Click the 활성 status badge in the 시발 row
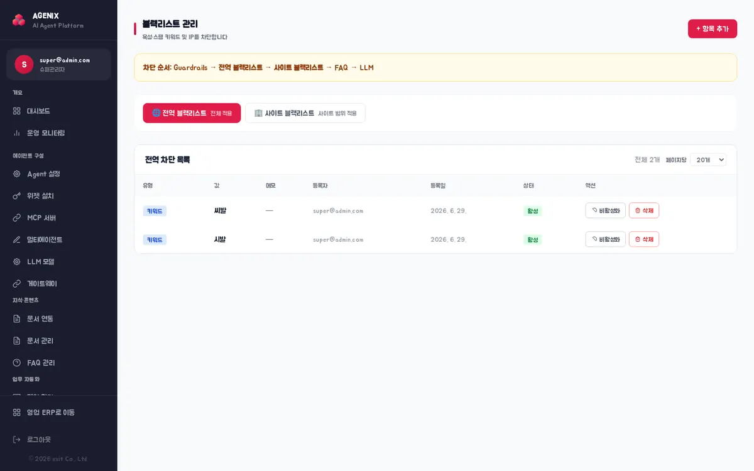This screenshot has height=471, width=754. click(x=533, y=240)
